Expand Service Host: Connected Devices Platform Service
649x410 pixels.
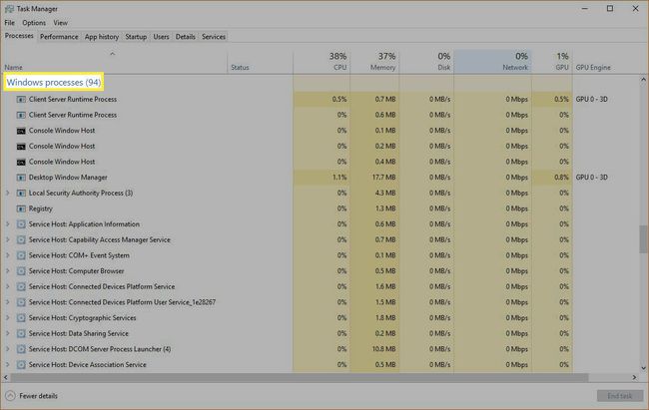coord(7,286)
